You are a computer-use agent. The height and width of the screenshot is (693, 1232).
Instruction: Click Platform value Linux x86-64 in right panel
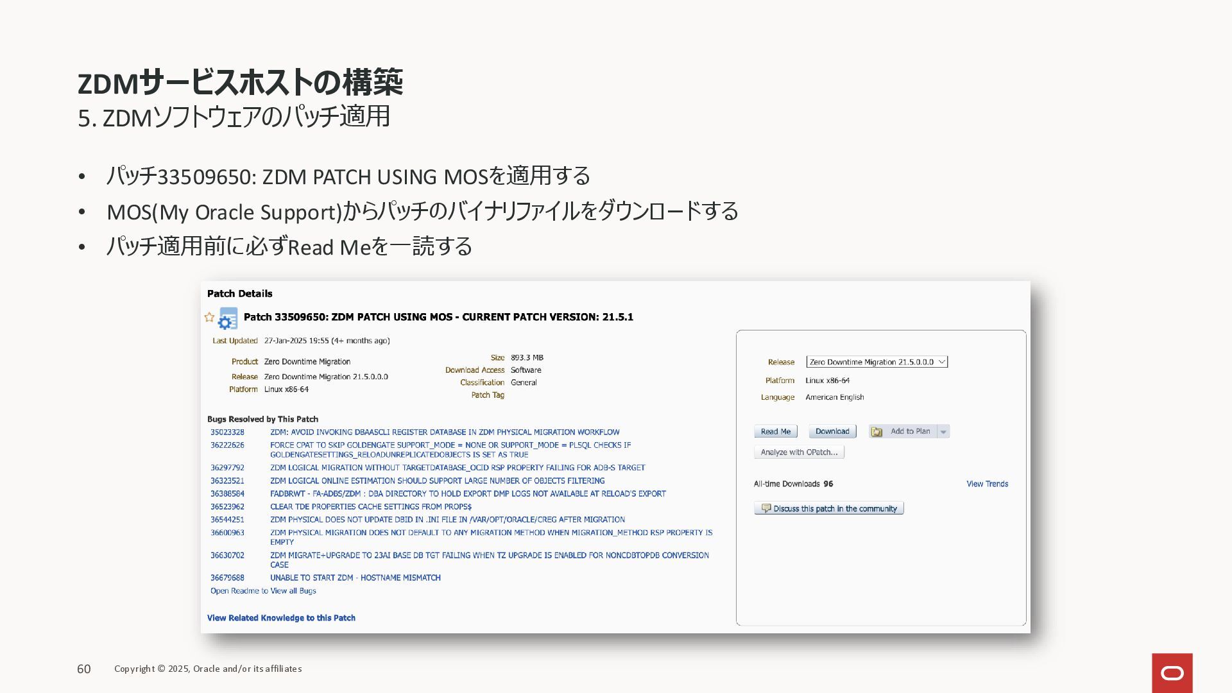coord(827,381)
